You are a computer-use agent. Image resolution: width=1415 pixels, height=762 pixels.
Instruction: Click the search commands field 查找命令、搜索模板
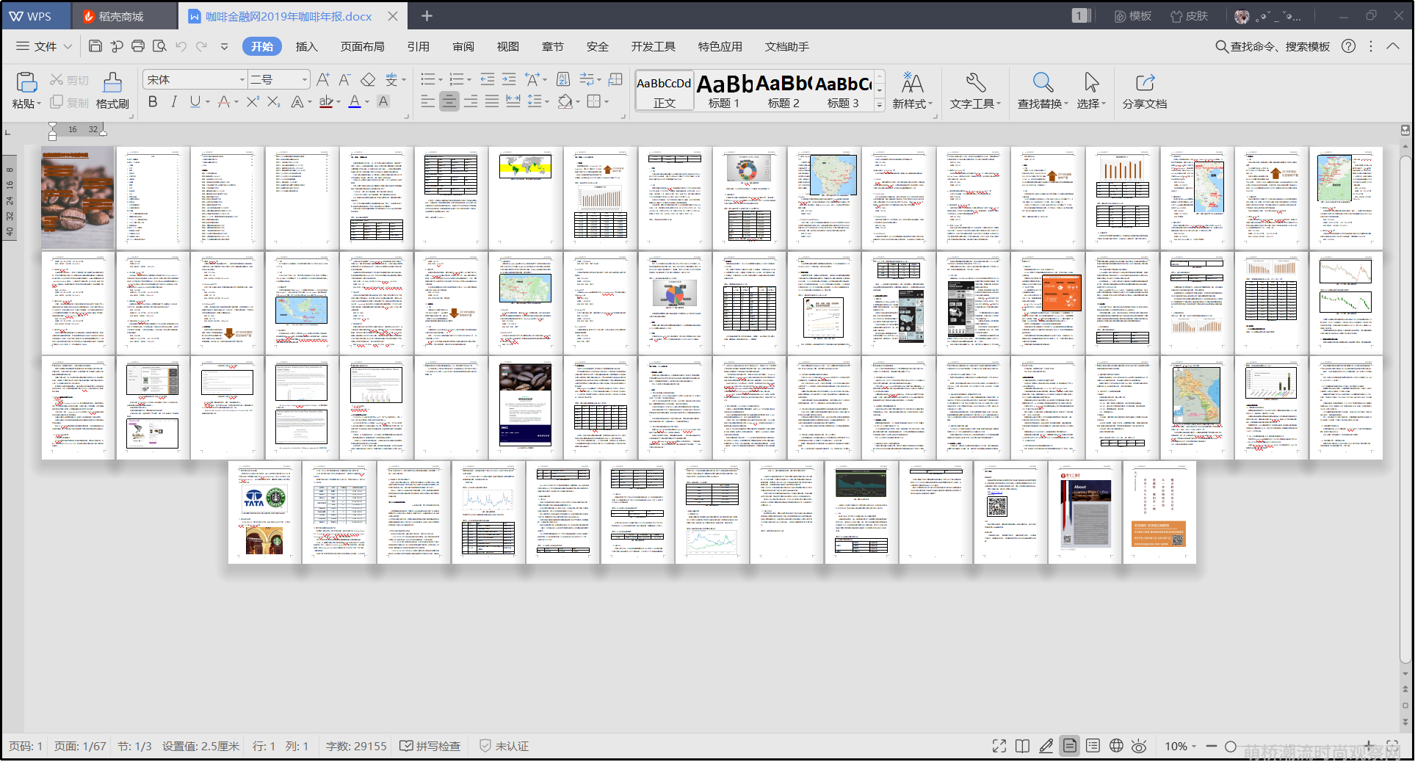coord(1273,46)
